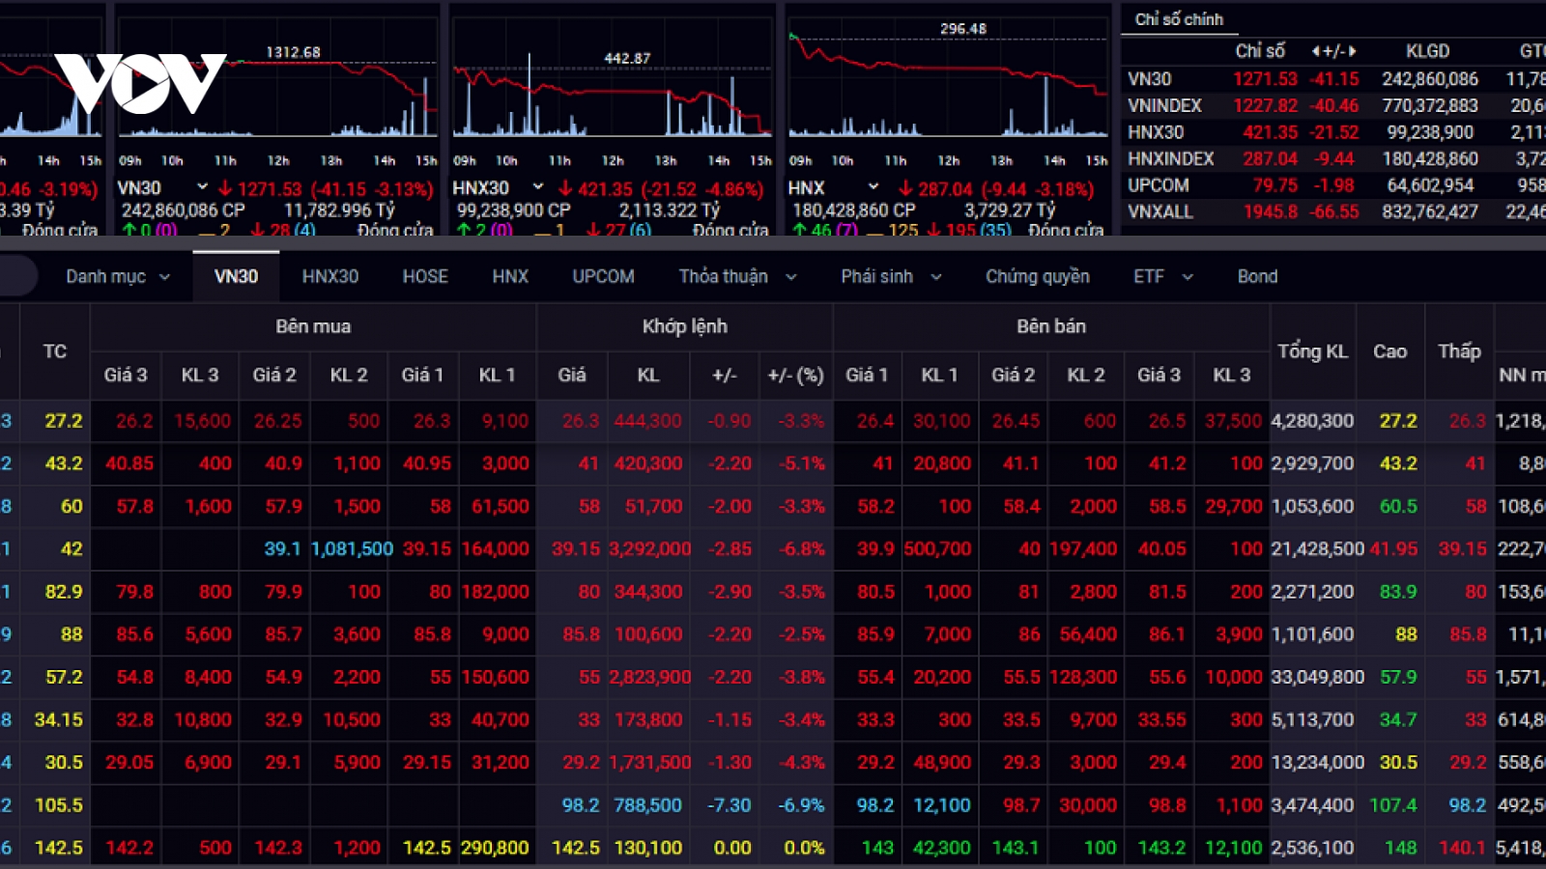This screenshot has width=1546, height=869.
Task: Switch to the VN30 tab
Action: tap(236, 276)
